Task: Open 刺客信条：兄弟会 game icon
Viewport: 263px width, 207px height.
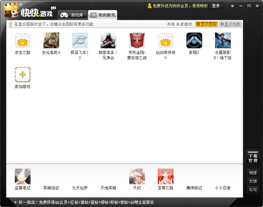Action: (x=108, y=40)
